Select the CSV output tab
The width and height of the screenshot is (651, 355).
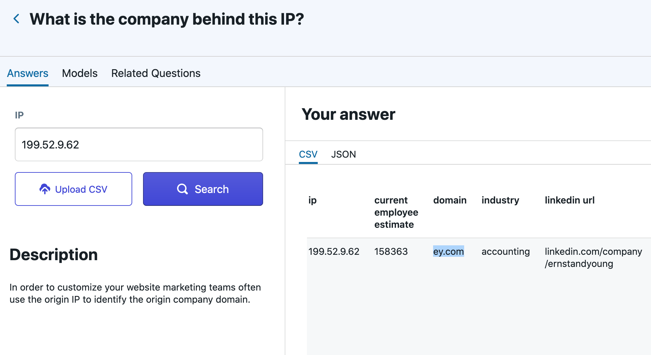pyautogui.click(x=308, y=154)
